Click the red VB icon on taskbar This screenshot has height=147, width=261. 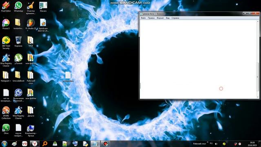click(x=24, y=144)
